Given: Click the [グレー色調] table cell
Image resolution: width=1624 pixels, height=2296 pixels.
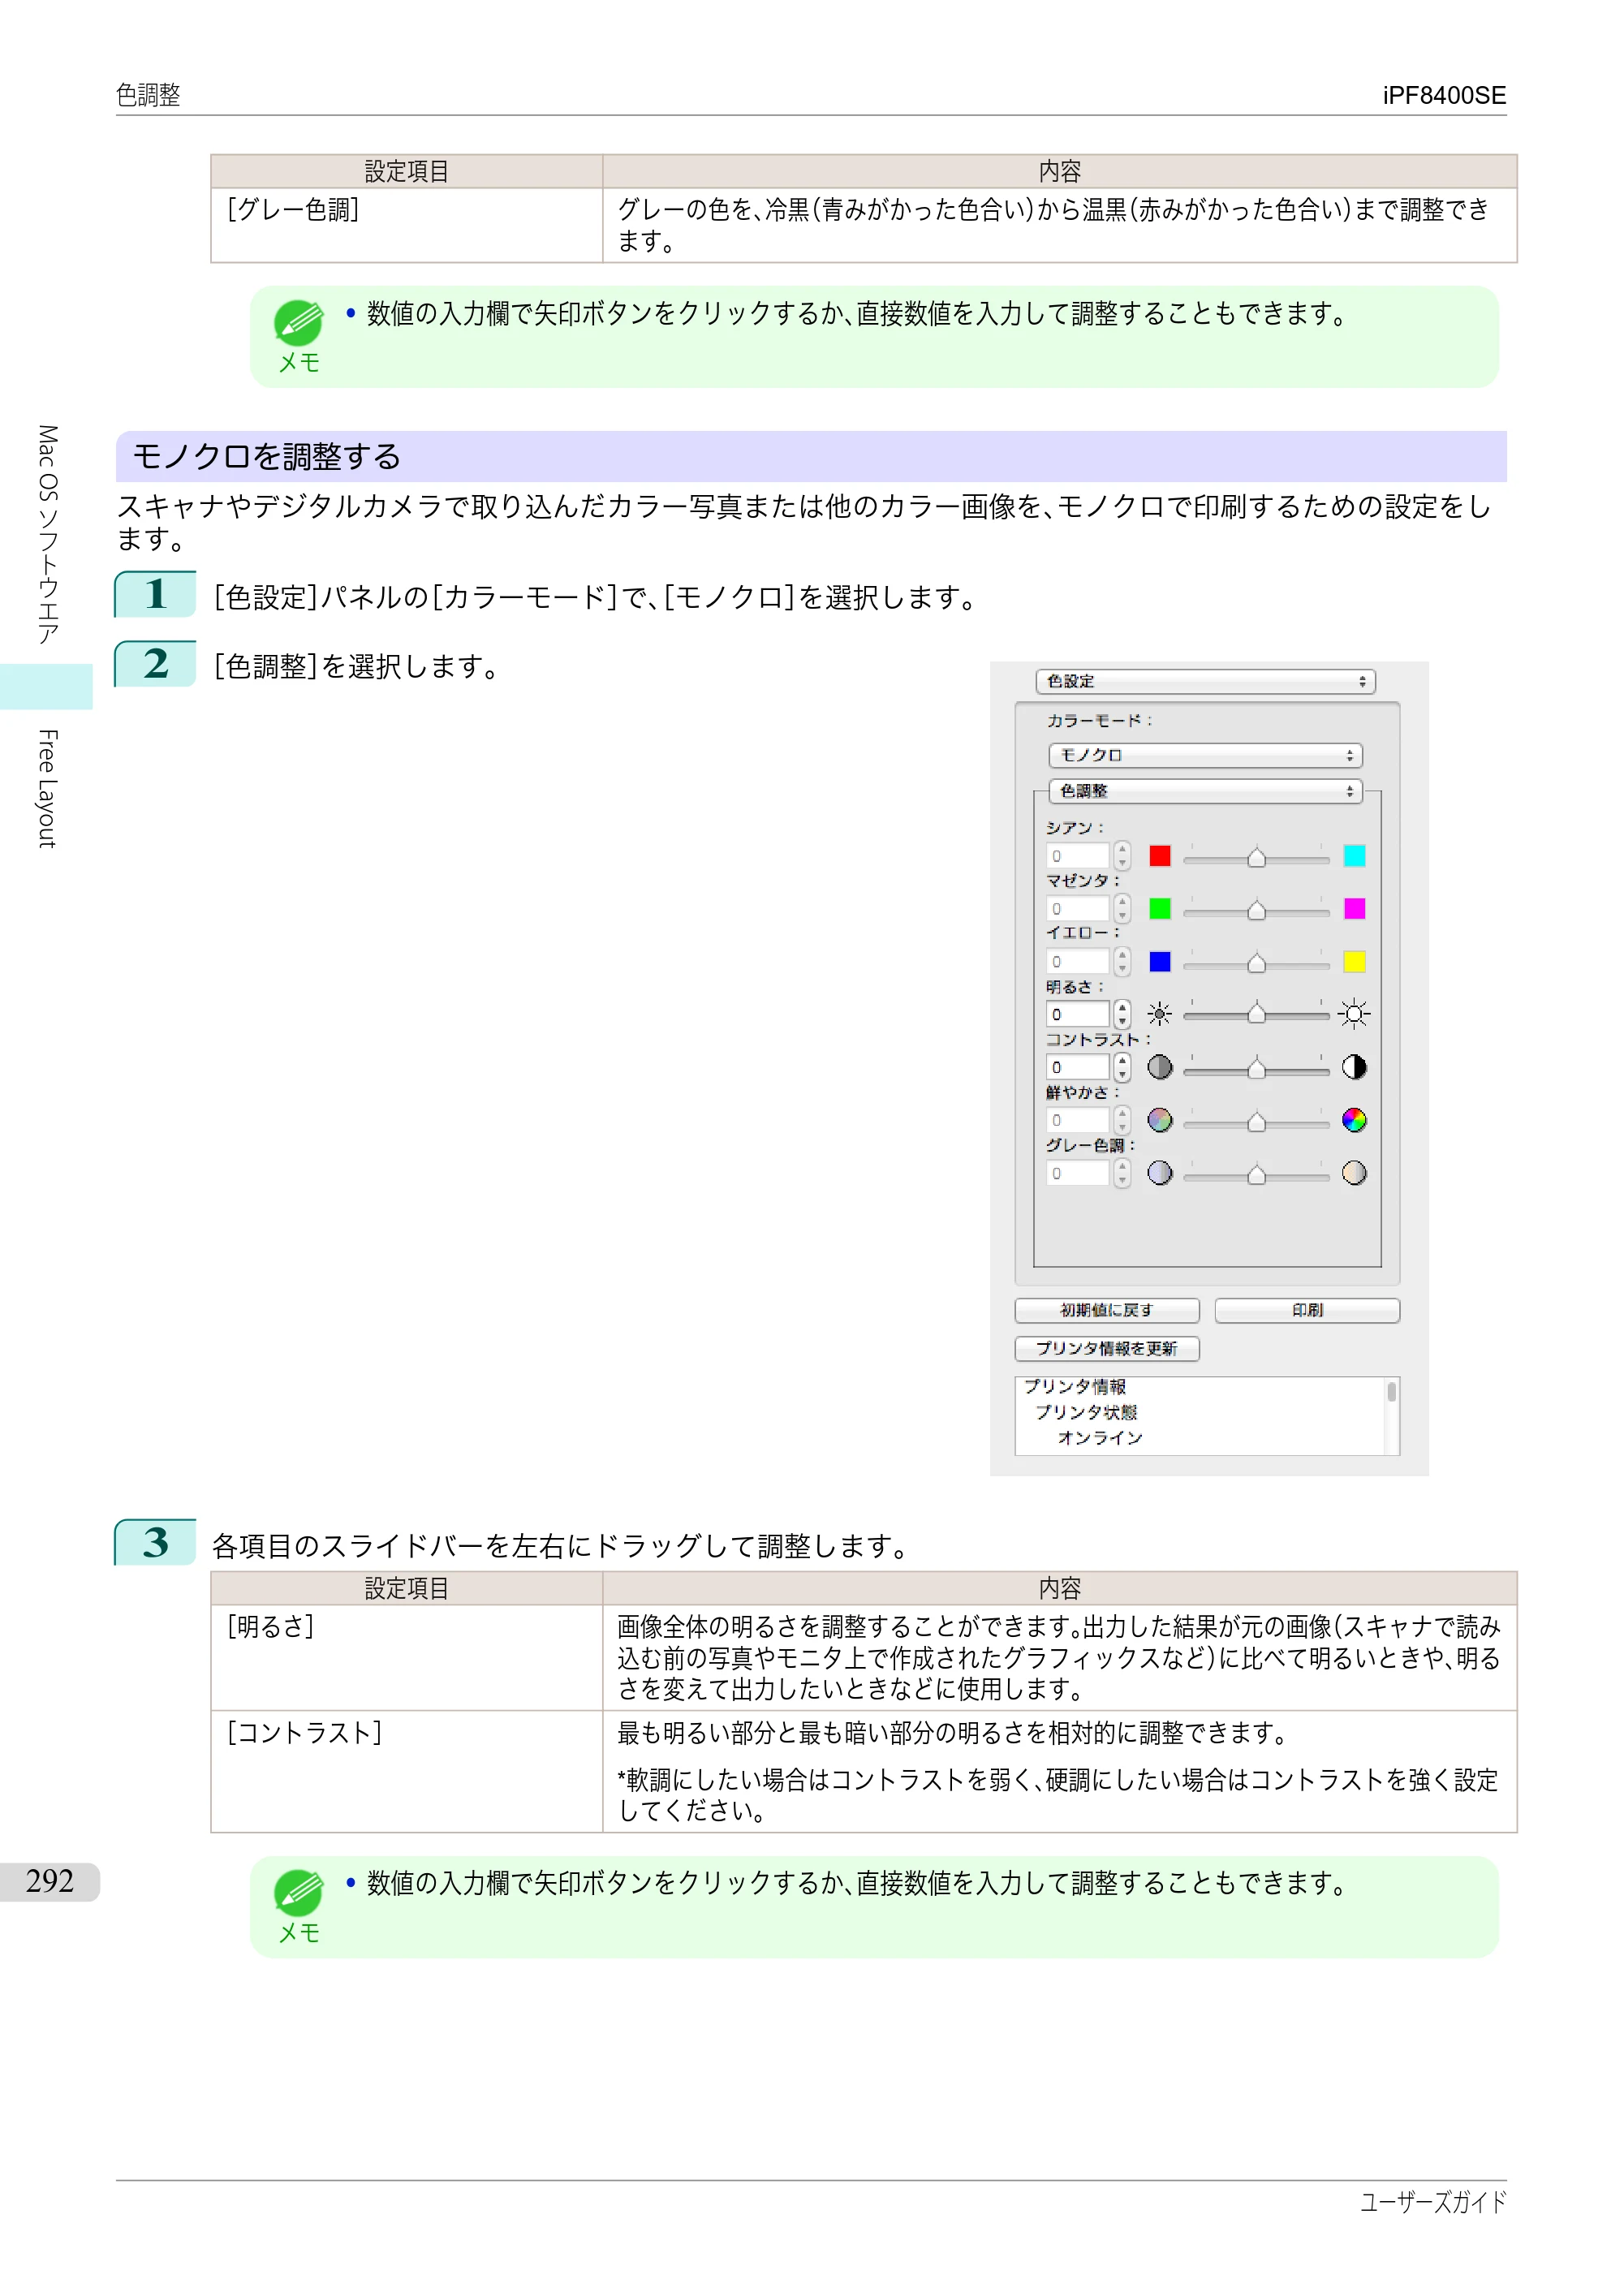Looking at the screenshot, I should (407, 225).
